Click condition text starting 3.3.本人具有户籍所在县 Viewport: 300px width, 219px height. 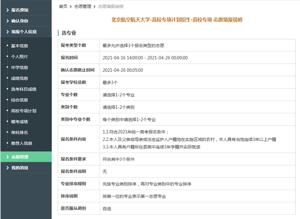pyautogui.click(x=151, y=147)
